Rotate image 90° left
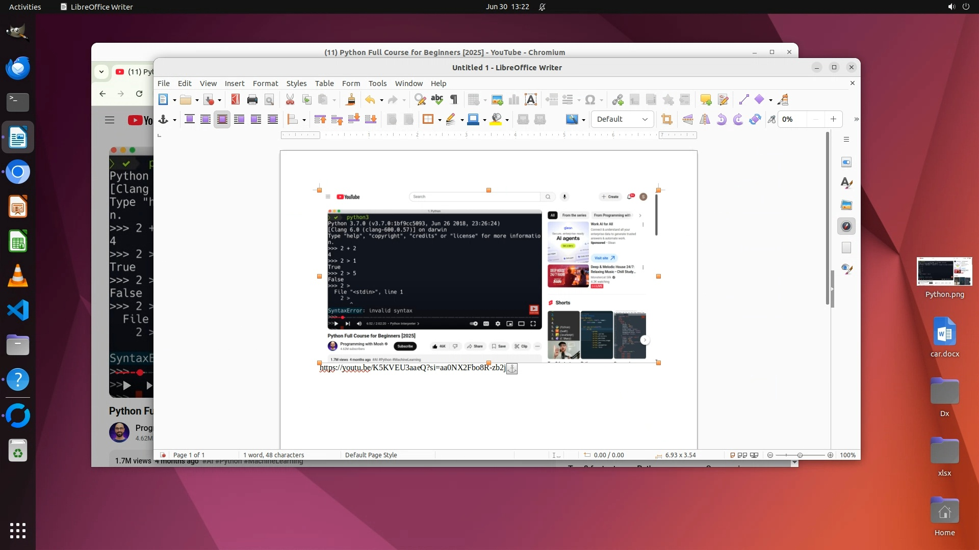 pyautogui.click(x=721, y=119)
